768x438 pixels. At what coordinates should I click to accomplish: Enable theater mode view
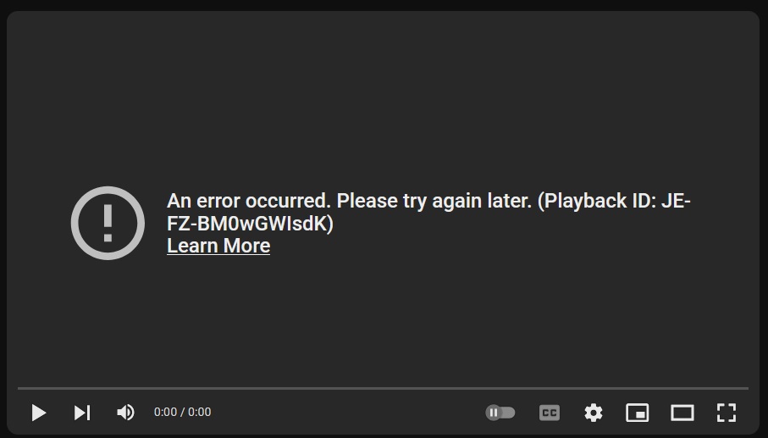tap(682, 413)
